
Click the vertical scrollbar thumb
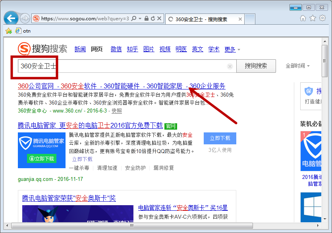point(324,61)
